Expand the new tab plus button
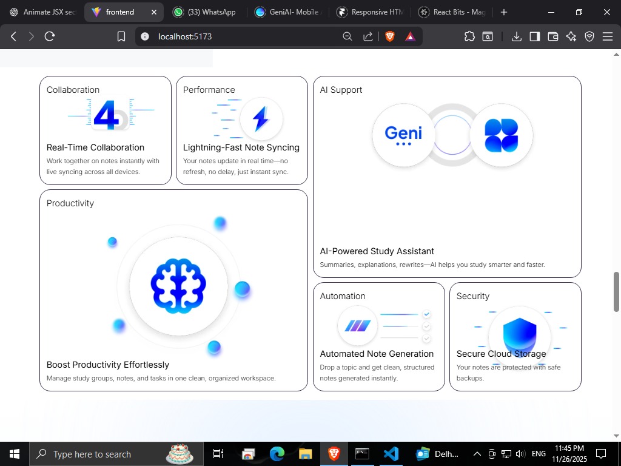The height and width of the screenshot is (466, 621). [504, 12]
